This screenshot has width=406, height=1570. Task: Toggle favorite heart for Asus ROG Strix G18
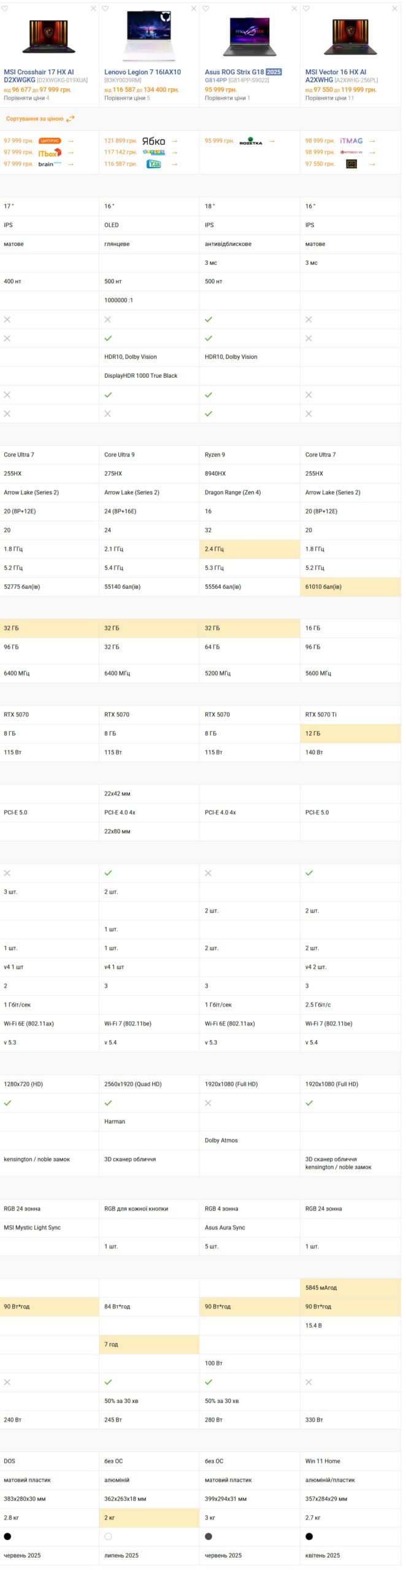pyautogui.click(x=206, y=9)
